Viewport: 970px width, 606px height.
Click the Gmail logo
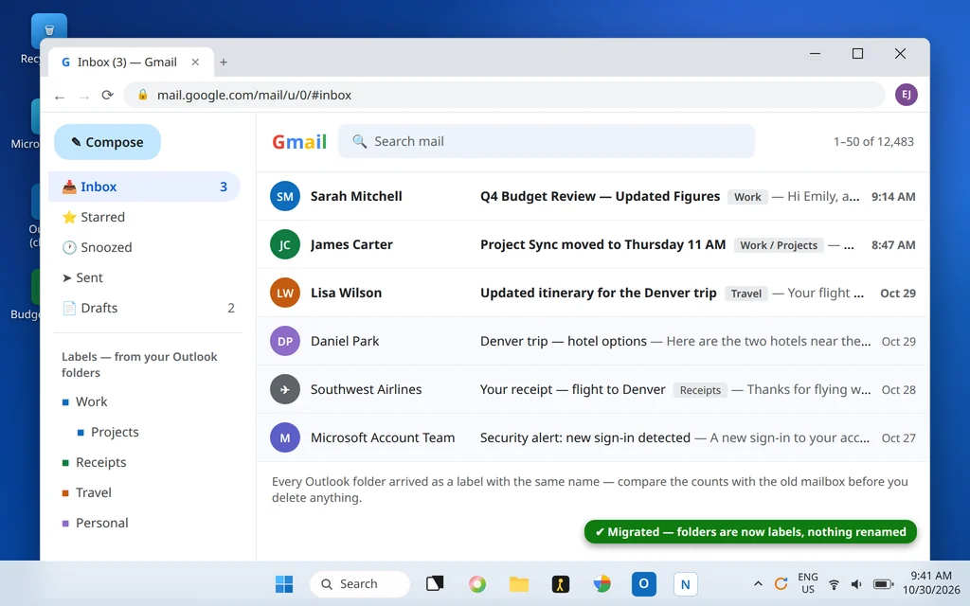click(299, 142)
